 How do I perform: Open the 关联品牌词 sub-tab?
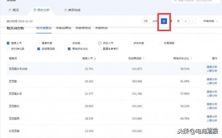pos(64,28)
